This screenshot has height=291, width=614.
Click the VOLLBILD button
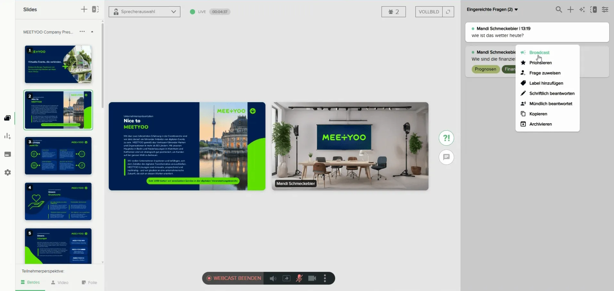coord(429,12)
